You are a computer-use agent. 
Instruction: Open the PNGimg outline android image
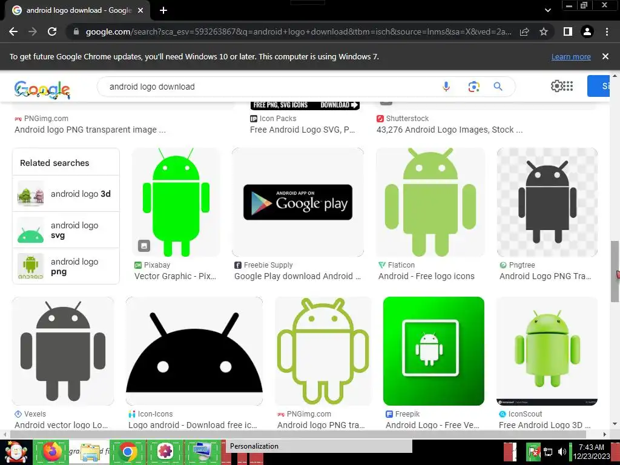323,351
